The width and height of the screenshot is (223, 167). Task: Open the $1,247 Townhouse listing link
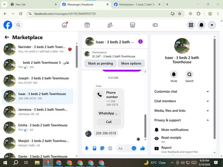pos(114,57)
